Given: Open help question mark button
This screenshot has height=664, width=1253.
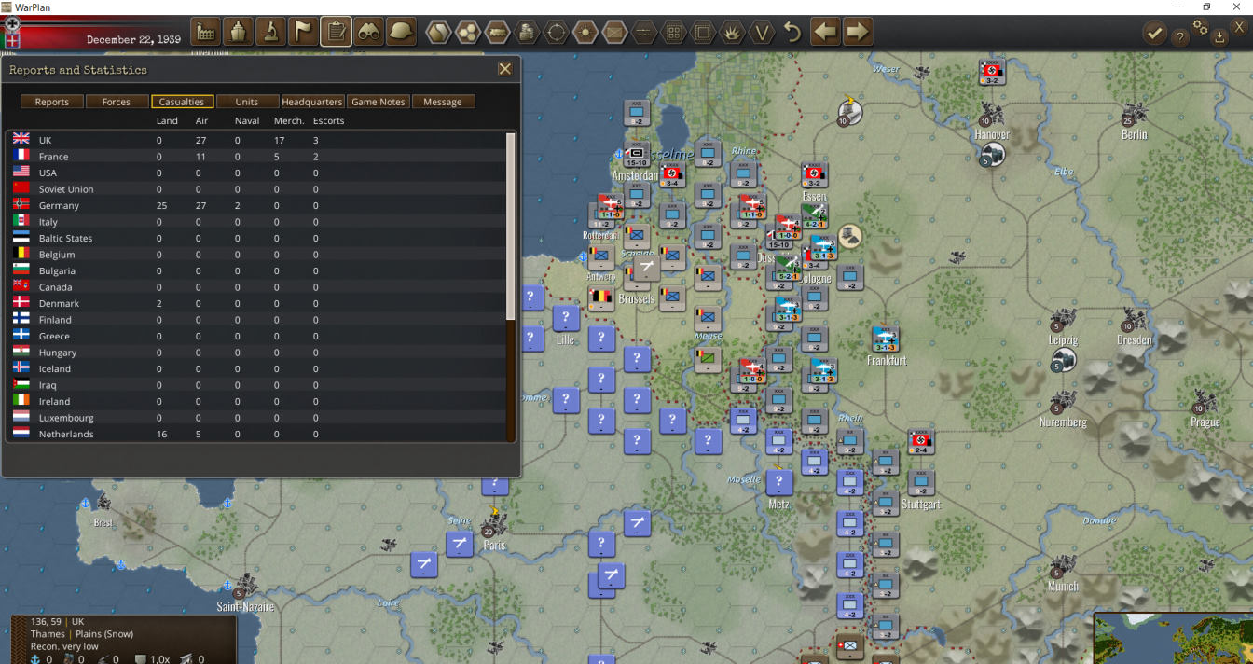Looking at the screenshot, I should [x=1179, y=37].
